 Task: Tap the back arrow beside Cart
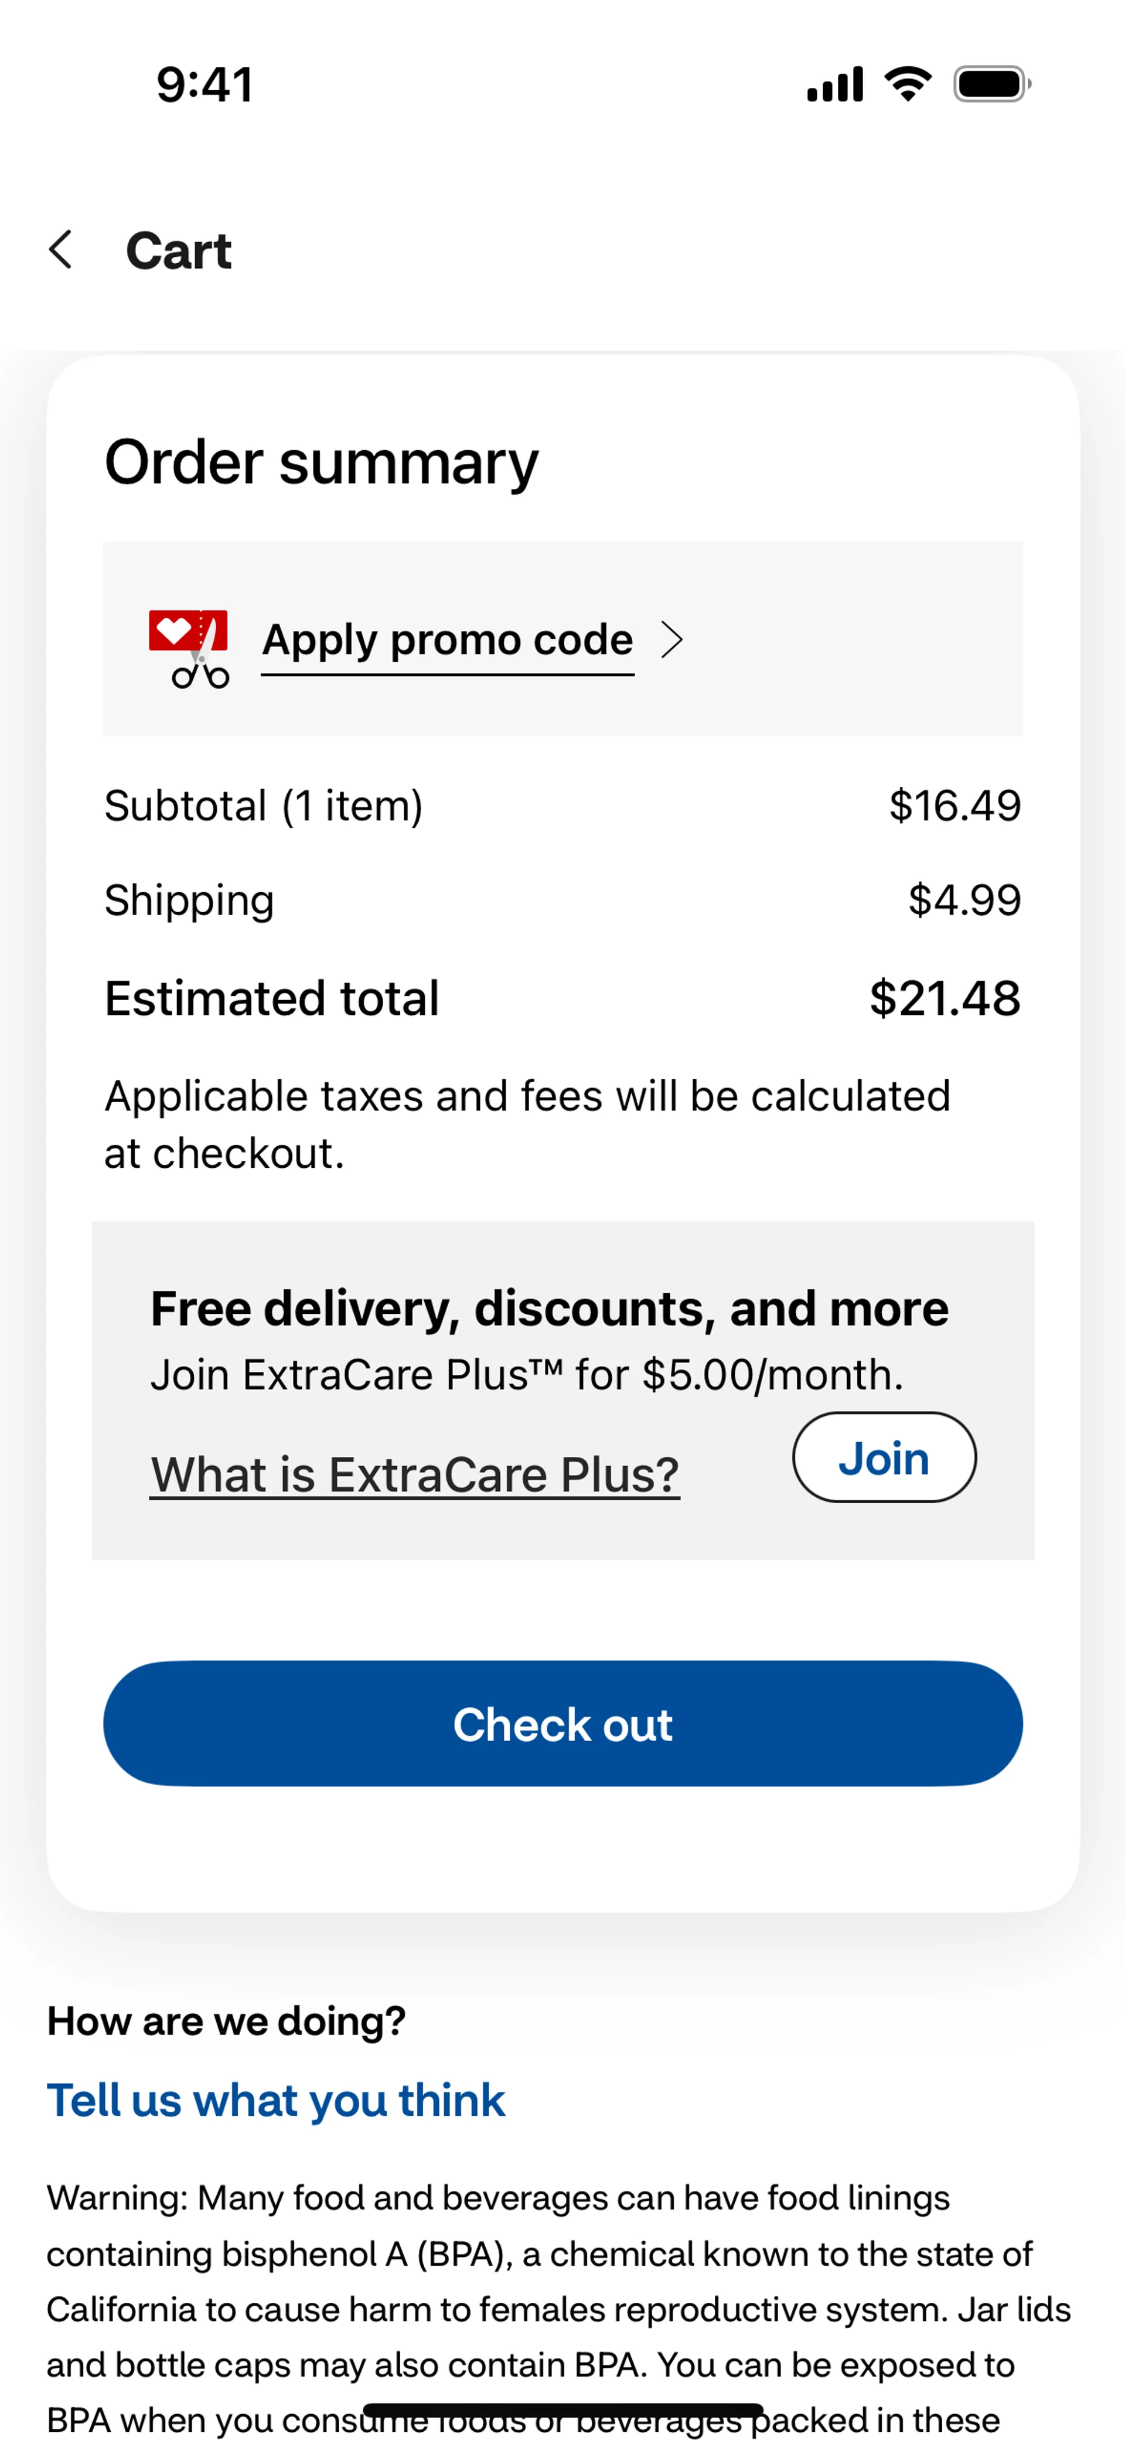[60, 250]
